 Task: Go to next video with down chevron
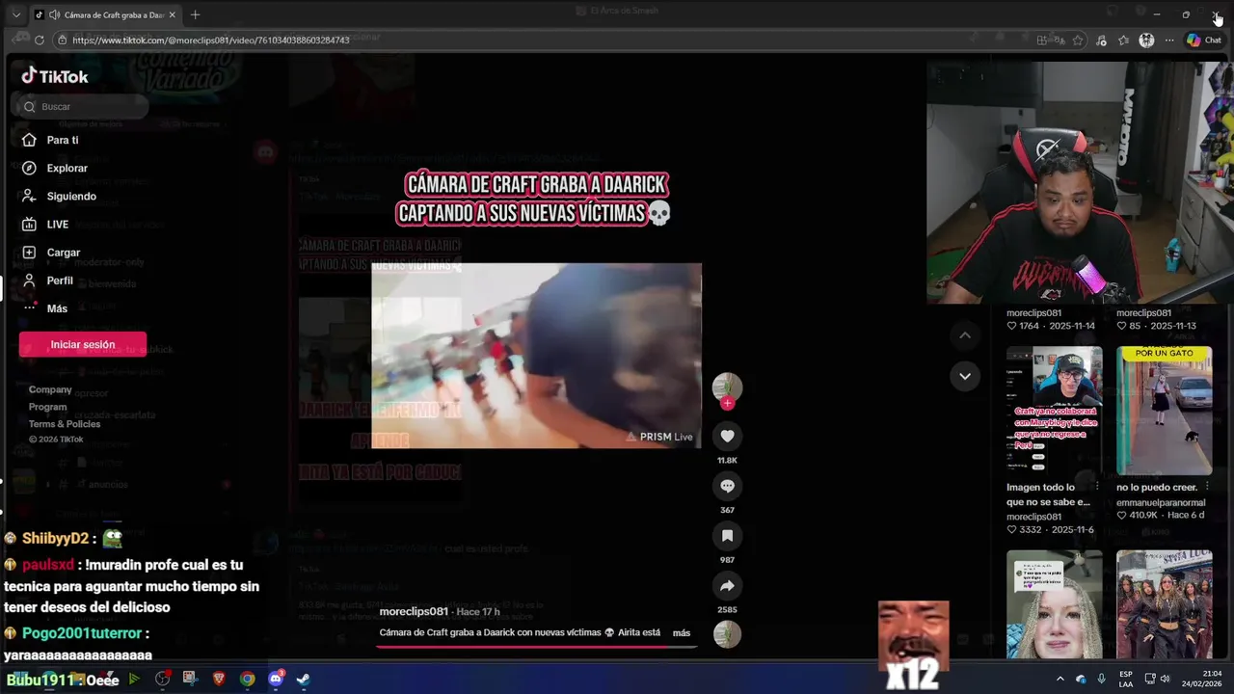click(x=965, y=376)
